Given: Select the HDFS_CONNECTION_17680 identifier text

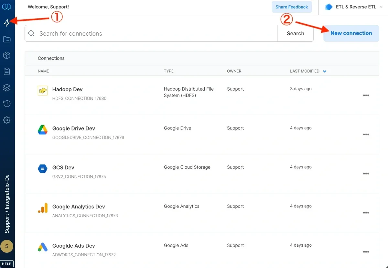Looking at the screenshot, I should click(x=79, y=98).
